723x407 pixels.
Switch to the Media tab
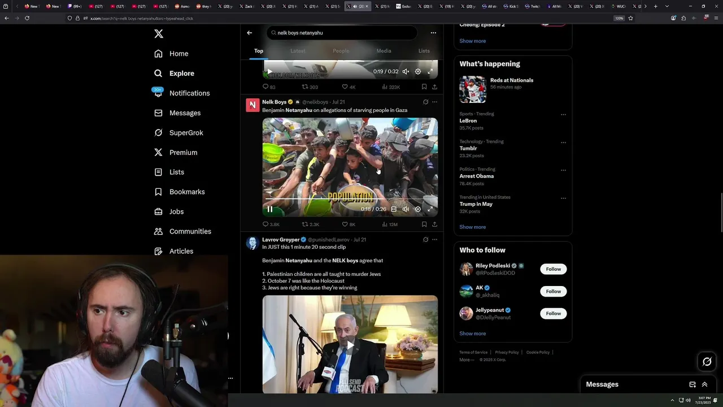point(384,51)
